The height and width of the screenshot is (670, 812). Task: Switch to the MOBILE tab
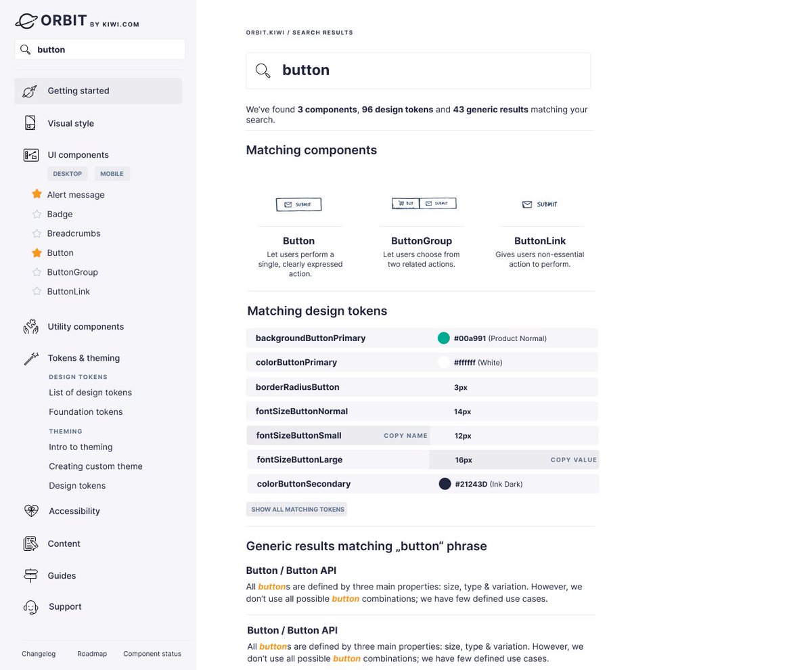point(112,173)
